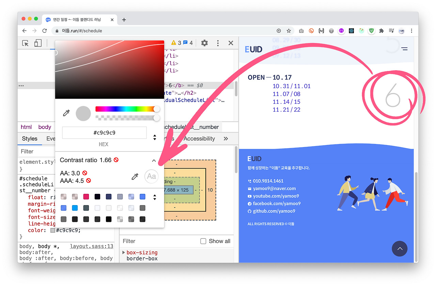The height and width of the screenshot is (286, 436).
Task: Show more DevTools tabs with the double chevron
Action: (226, 139)
